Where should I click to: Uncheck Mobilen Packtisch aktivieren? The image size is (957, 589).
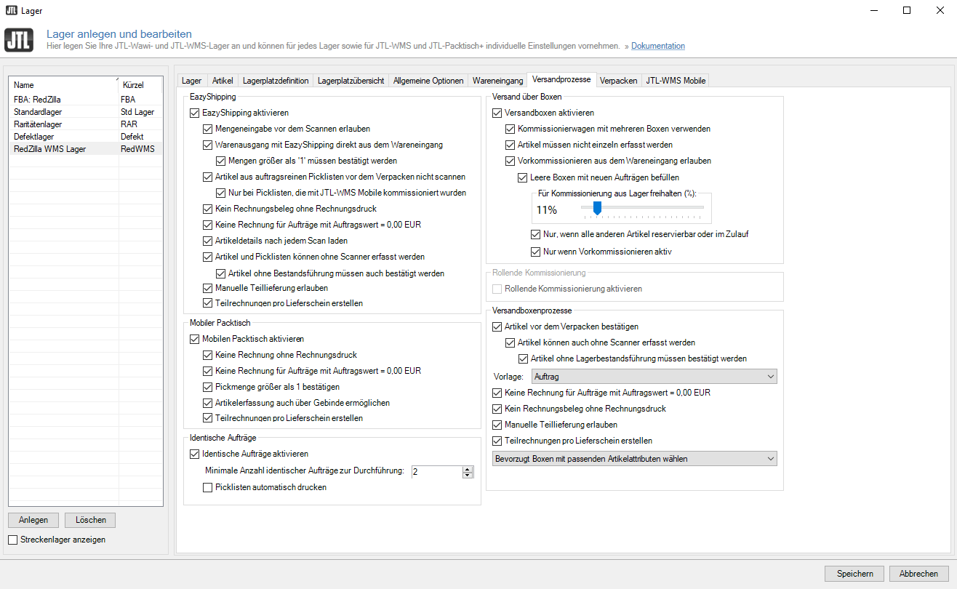194,339
